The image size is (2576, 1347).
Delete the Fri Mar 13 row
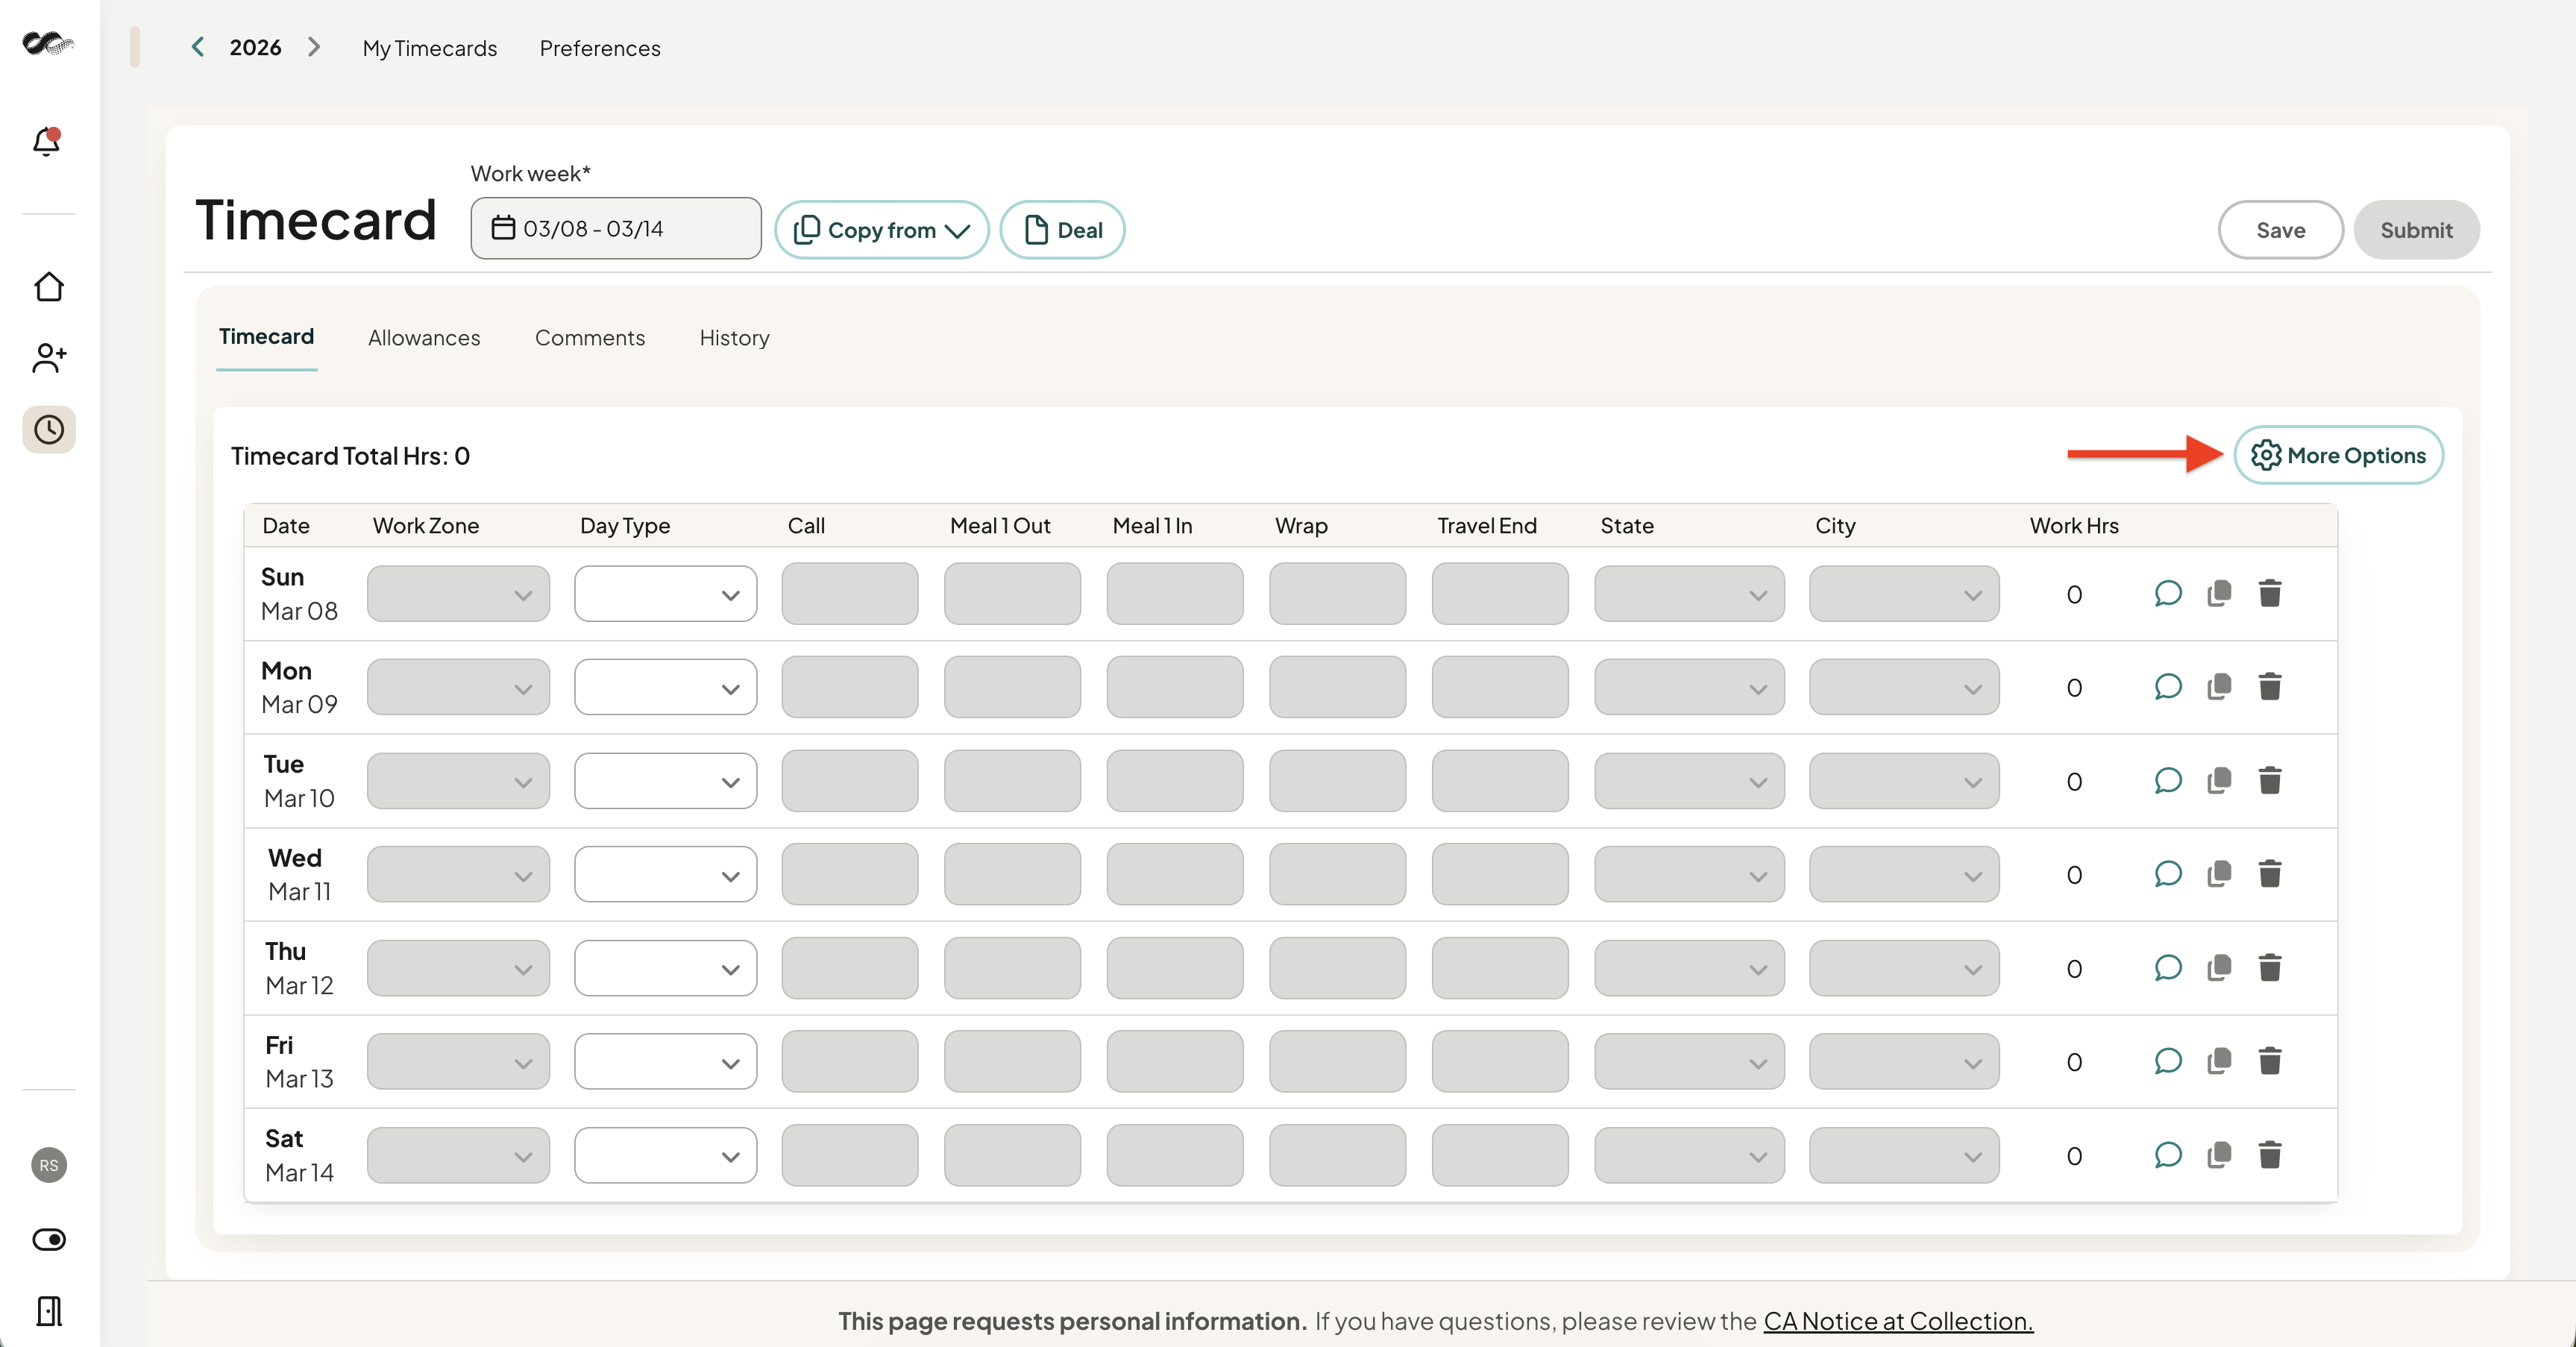tap(2270, 1061)
